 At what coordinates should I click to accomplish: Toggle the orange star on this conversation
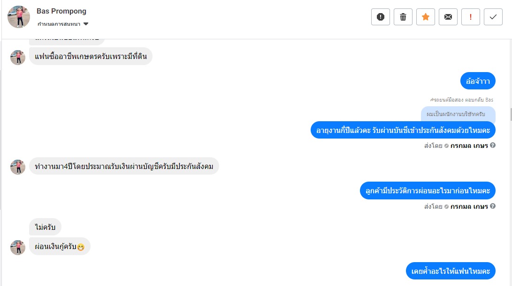[x=426, y=17]
